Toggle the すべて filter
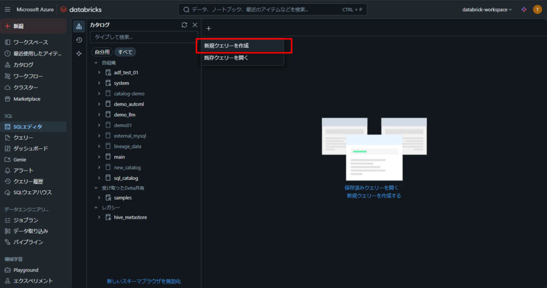This screenshot has height=288, width=547. pyautogui.click(x=125, y=52)
